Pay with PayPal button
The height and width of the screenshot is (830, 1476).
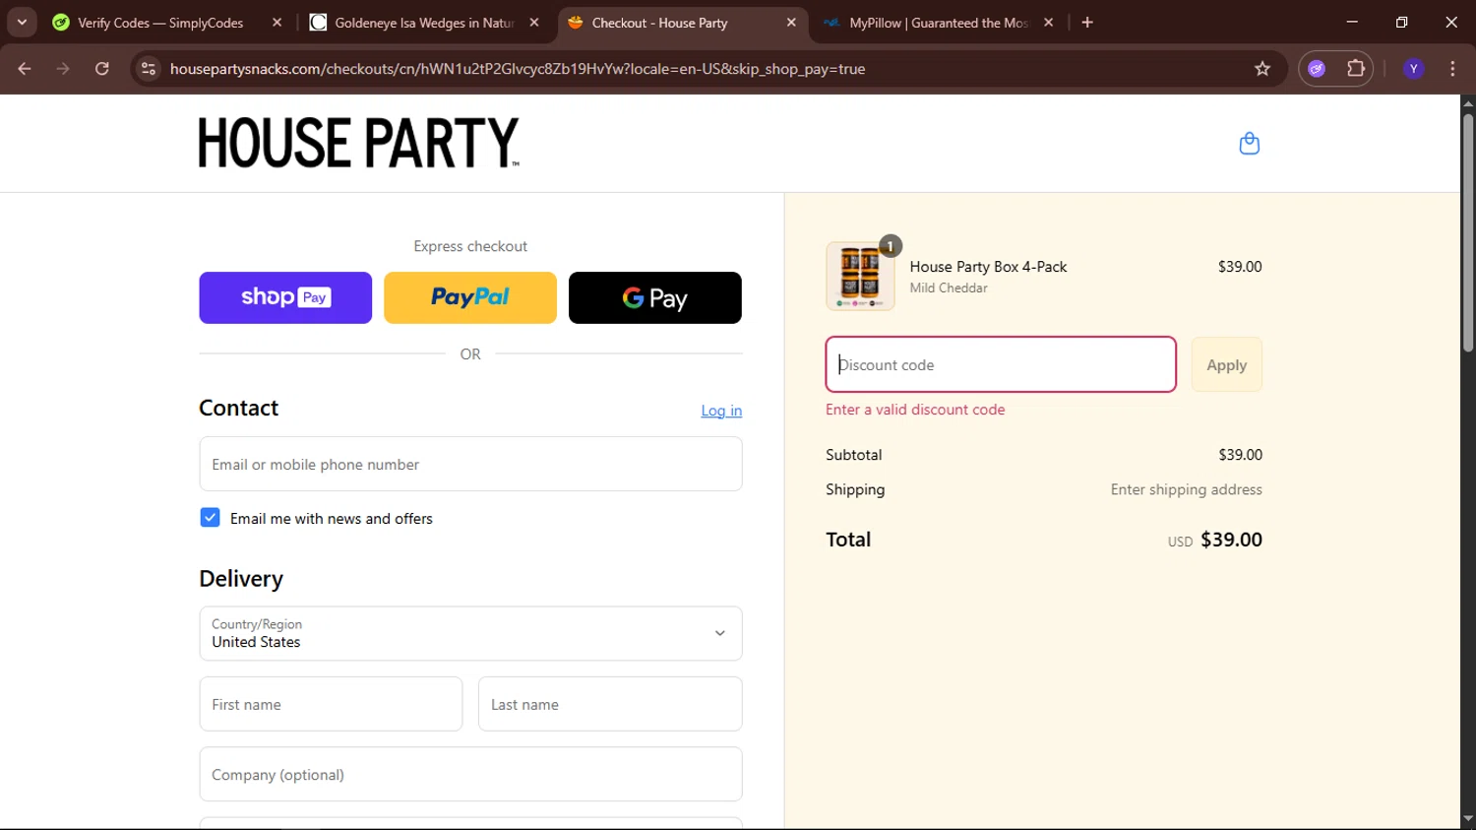pos(470,297)
